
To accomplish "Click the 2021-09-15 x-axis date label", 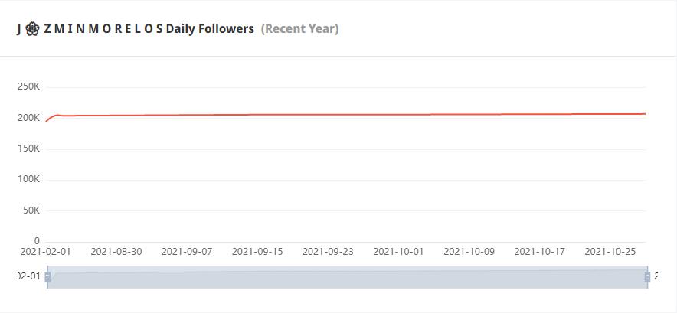I will 257,251.
